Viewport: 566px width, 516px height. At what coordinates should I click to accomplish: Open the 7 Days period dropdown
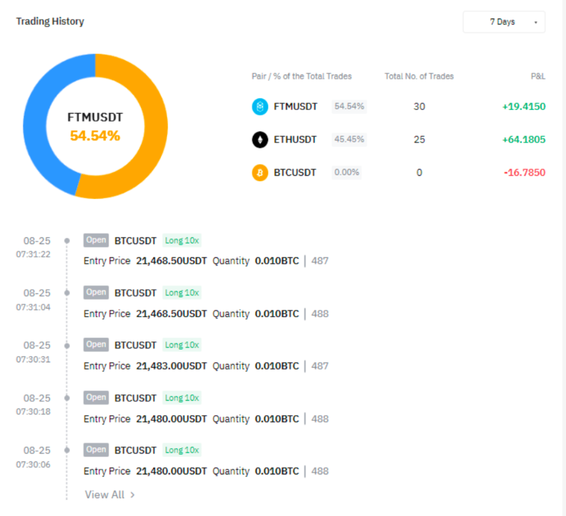pyautogui.click(x=504, y=22)
